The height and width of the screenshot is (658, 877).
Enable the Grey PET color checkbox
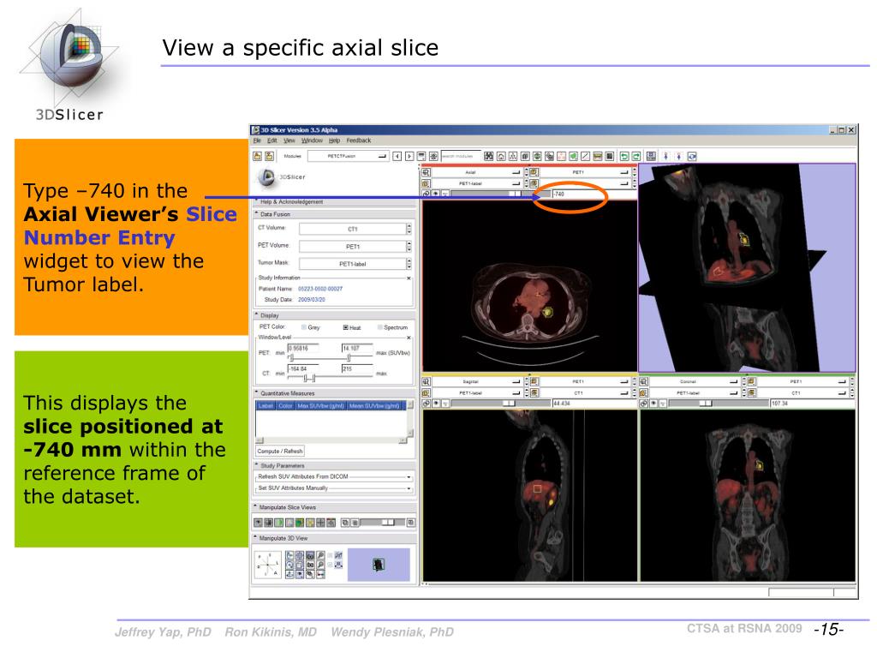point(304,327)
